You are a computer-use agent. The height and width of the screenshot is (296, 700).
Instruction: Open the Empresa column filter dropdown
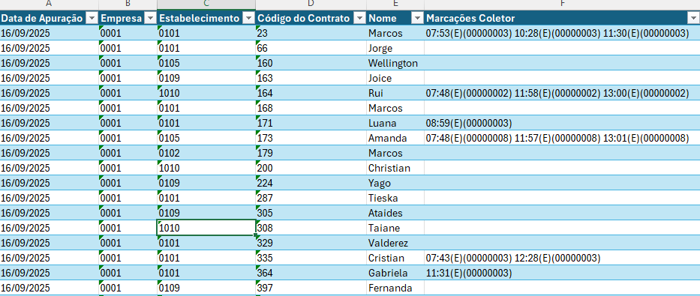coord(151,18)
